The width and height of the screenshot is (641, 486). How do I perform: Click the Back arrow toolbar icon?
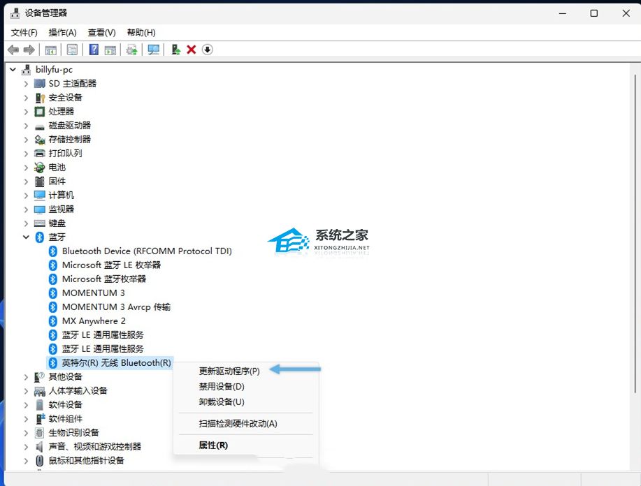[13, 50]
